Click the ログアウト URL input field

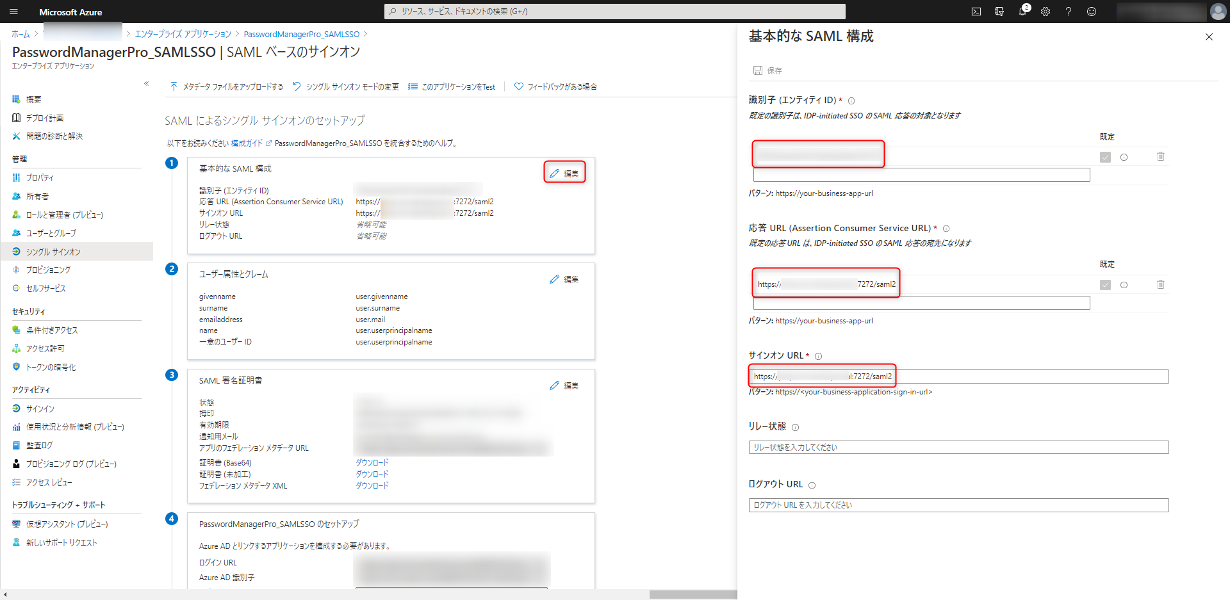[958, 505]
